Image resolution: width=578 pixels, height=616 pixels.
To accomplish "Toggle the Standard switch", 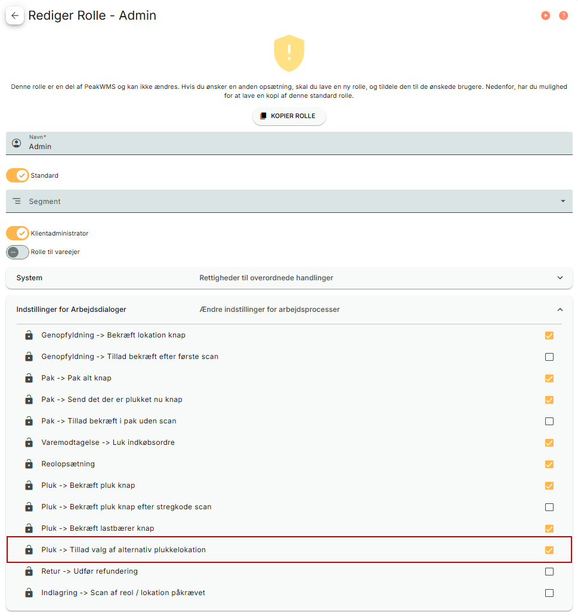I will pos(18,175).
